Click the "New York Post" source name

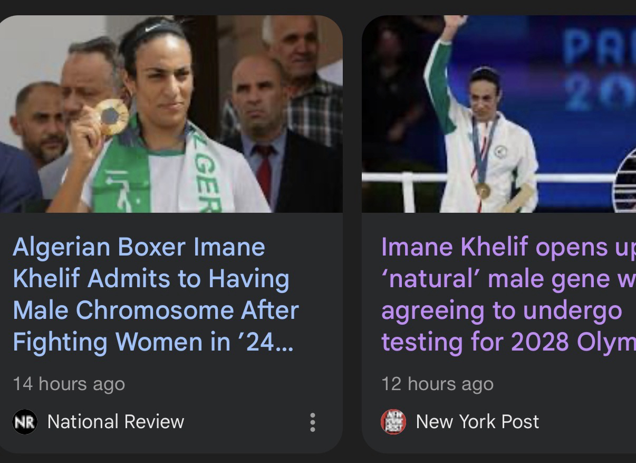click(x=477, y=422)
